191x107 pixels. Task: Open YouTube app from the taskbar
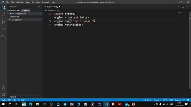[120, 104]
